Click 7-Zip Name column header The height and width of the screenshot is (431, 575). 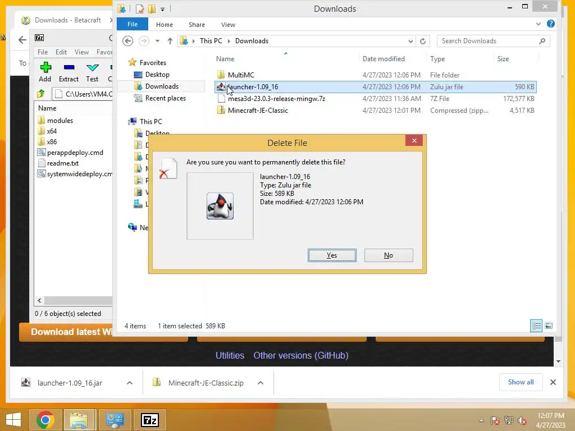(x=47, y=108)
